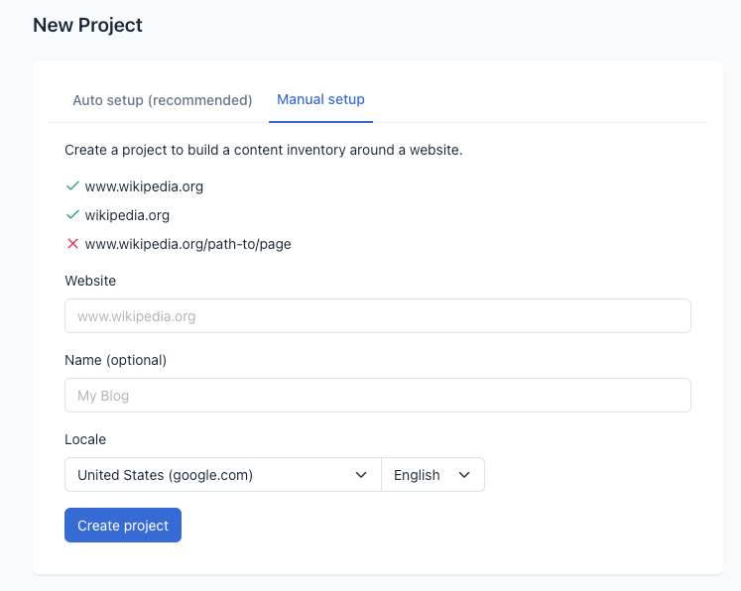Click the wikipedia.org valid example text
741x591 pixels.
pos(127,214)
